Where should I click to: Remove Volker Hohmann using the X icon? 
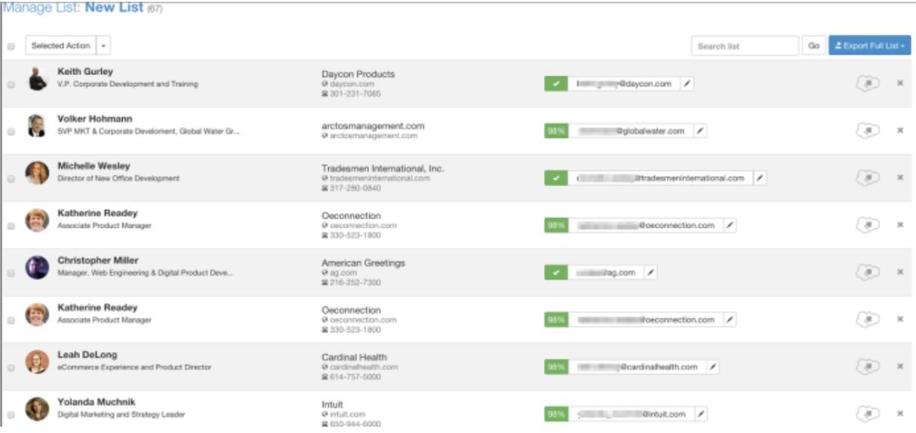tap(900, 130)
